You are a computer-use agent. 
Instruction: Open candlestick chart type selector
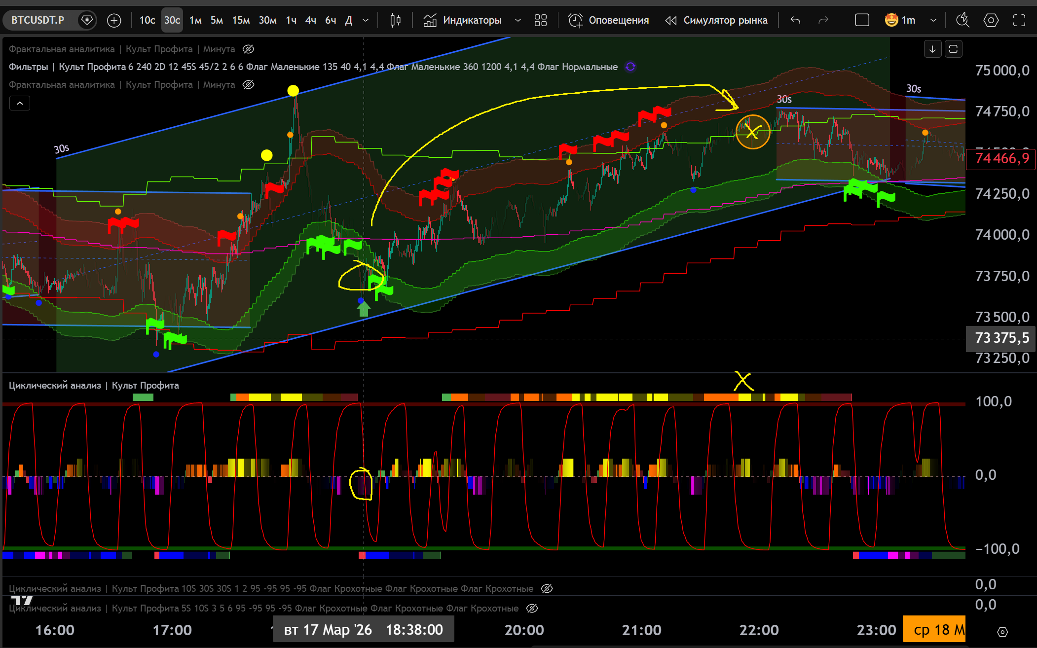[395, 20]
